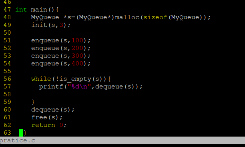Click the closing brace on line 59
The image size is (245, 147).
33,102
